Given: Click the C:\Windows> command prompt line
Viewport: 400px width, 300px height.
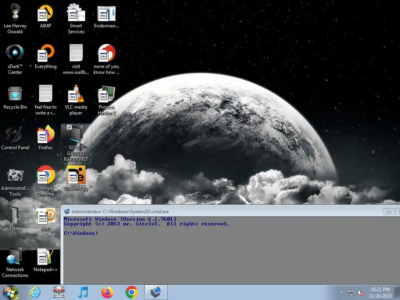Looking at the screenshot, I should click(81, 233).
